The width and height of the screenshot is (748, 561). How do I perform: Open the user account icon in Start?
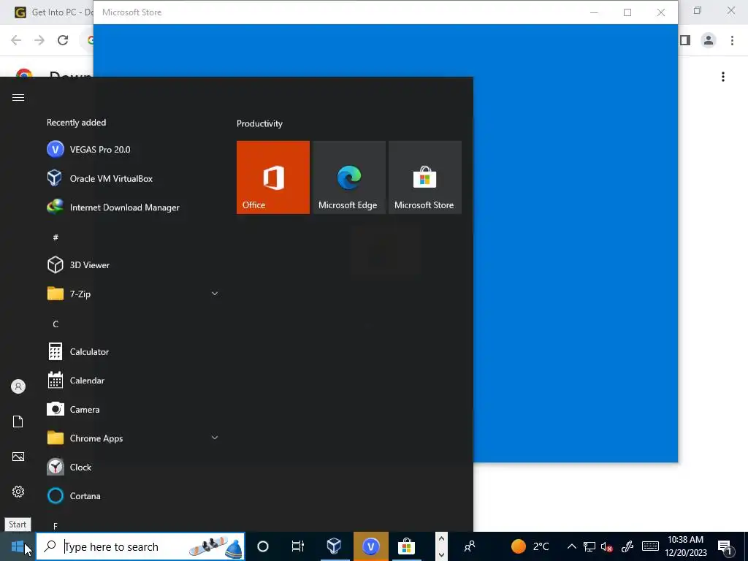point(18,386)
